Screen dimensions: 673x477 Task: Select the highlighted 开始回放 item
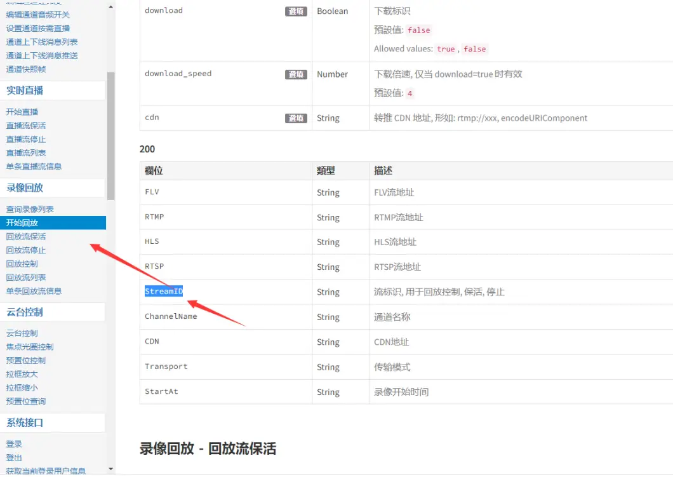click(x=22, y=223)
